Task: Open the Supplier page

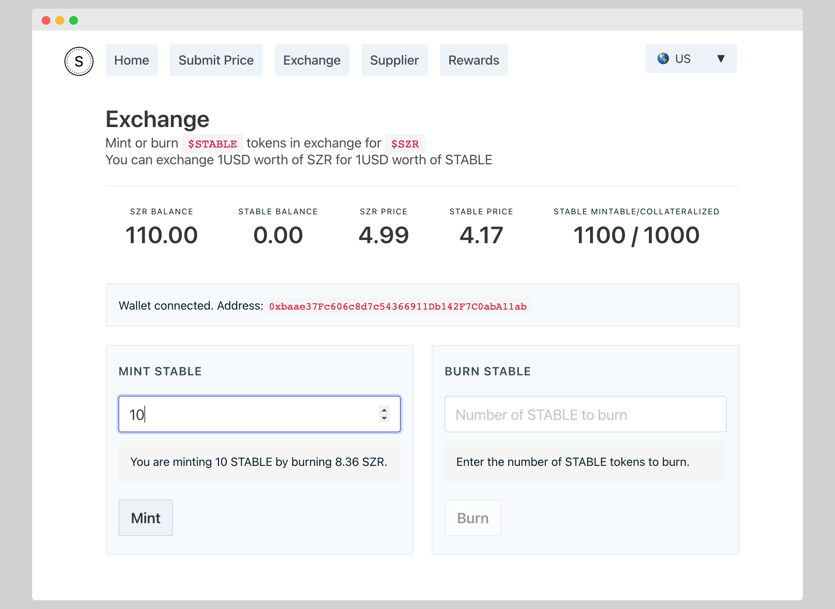Action: click(x=394, y=60)
